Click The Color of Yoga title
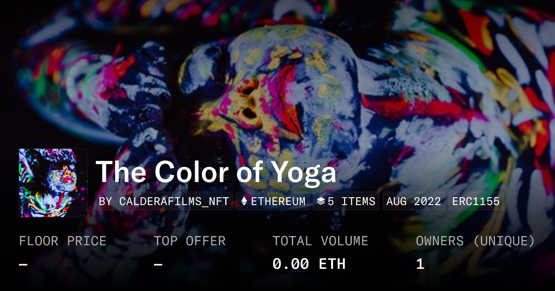The width and height of the screenshot is (555, 291). click(216, 172)
